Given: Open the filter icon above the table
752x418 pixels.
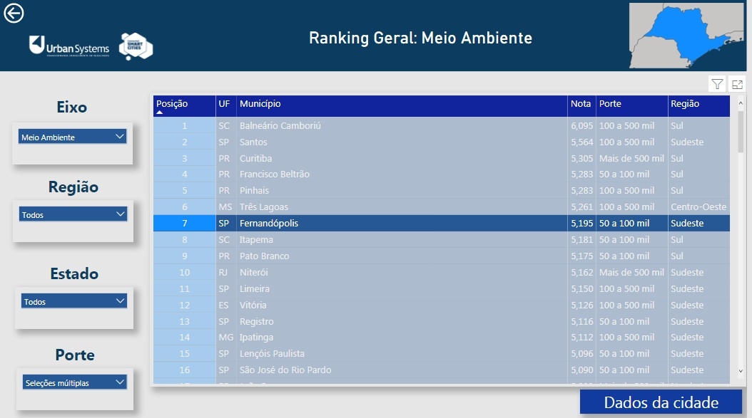Looking at the screenshot, I should [x=717, y=84].
